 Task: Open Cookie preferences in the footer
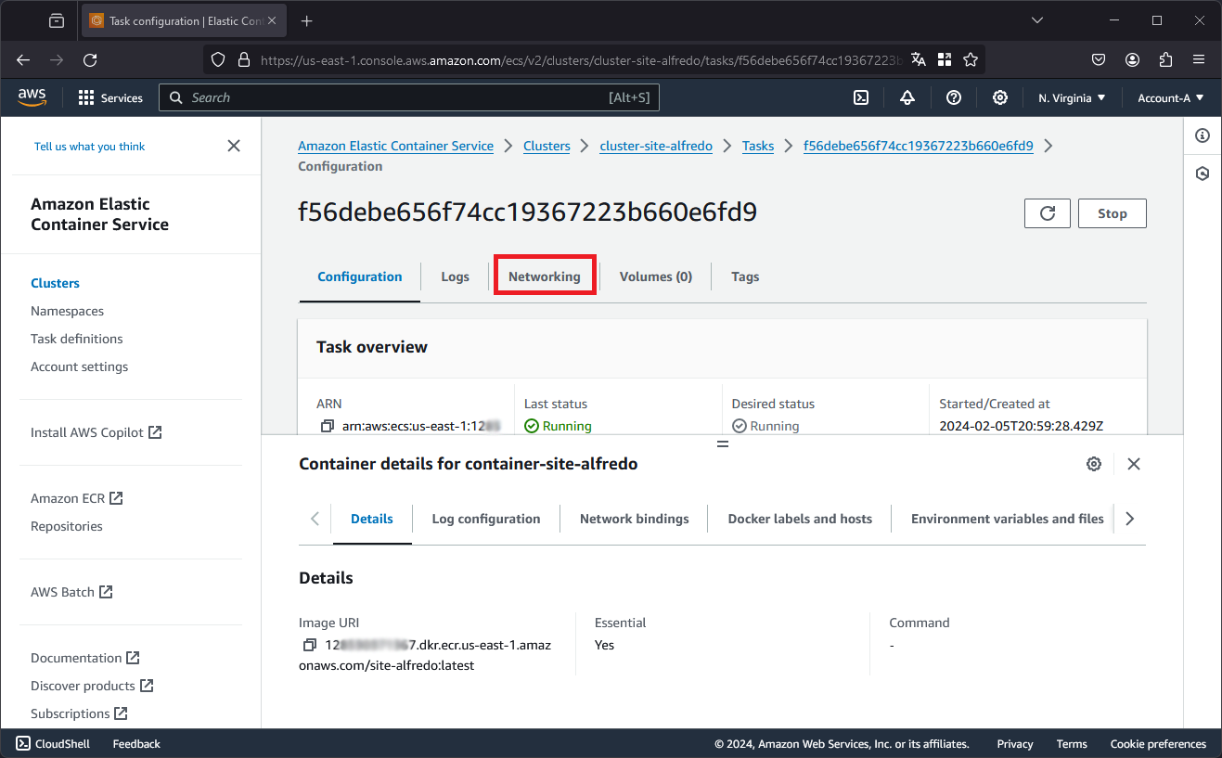point(1158,743)
